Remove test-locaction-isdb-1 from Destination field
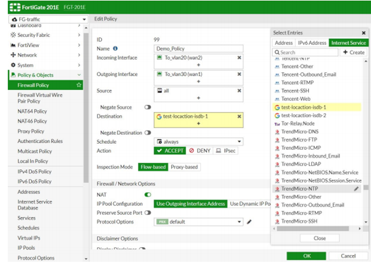Screen dimensions: 371x263 [x=239, y=117]
